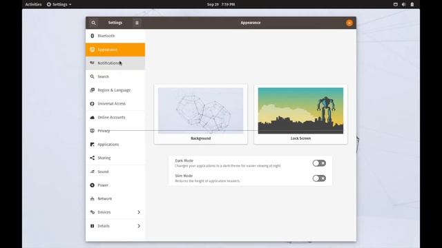Click the Dark Mode label text
This screenshot has height=248, width=442.
pos(184,161)
